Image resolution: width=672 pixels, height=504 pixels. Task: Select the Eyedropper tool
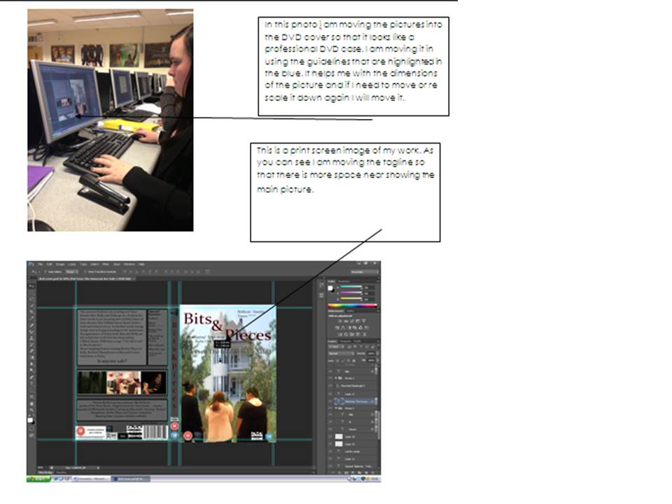click(31, 318)
